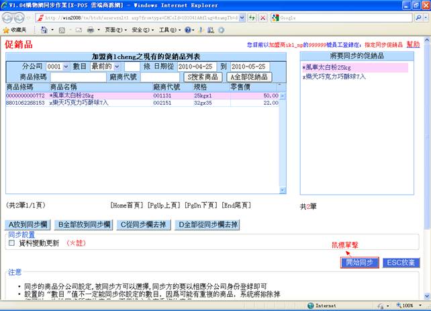This screenshot has height=311, width=431.
Task: Open the Favorites star (收藏夾)
Action: (x=15, y=30)
